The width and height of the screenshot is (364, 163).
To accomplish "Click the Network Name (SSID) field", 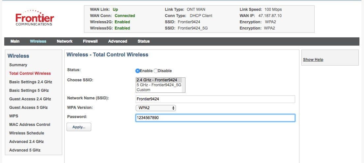I will point(215,99).
